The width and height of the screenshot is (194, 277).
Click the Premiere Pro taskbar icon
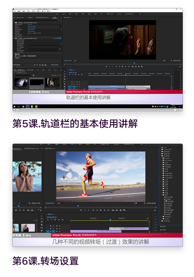tap(27, 106)
